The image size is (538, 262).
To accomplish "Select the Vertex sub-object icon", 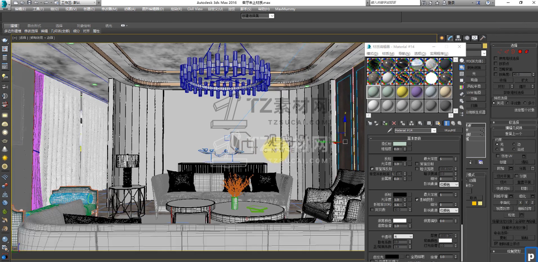I will (x=500, y=51).
